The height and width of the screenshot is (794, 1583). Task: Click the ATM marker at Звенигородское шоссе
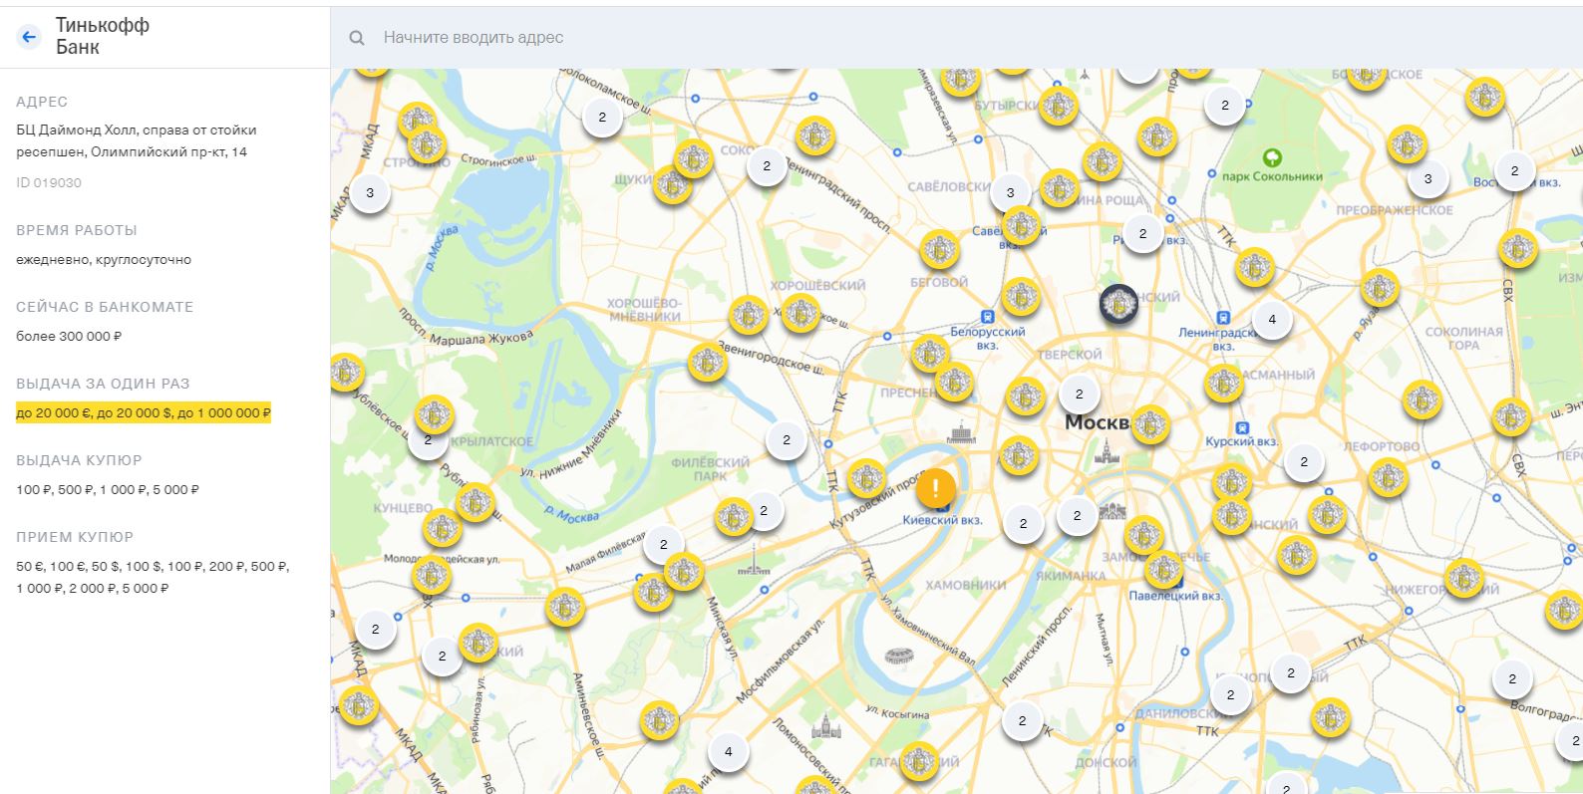pyautogui.click(x=708, y=363)
